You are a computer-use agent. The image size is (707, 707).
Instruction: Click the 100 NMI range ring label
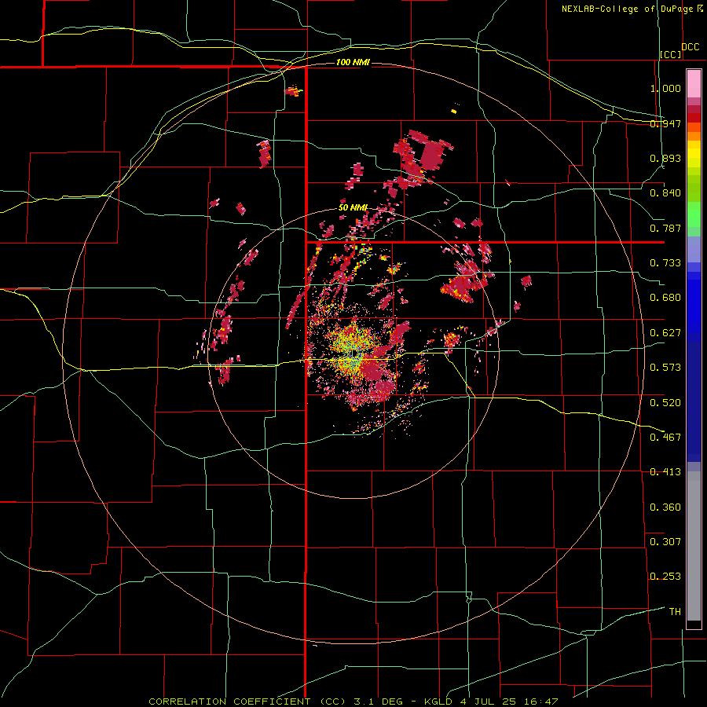353,62
